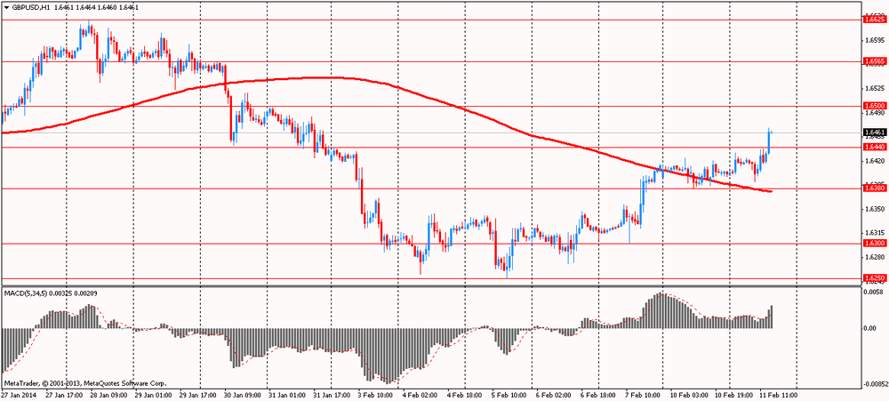
Task: Select the 1.6380 red price level label
Action: tap(874, 188)
